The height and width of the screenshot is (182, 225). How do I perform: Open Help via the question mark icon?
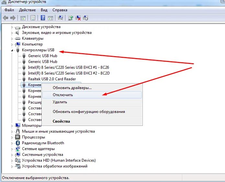pyautogui.click(x=43, y=18)
